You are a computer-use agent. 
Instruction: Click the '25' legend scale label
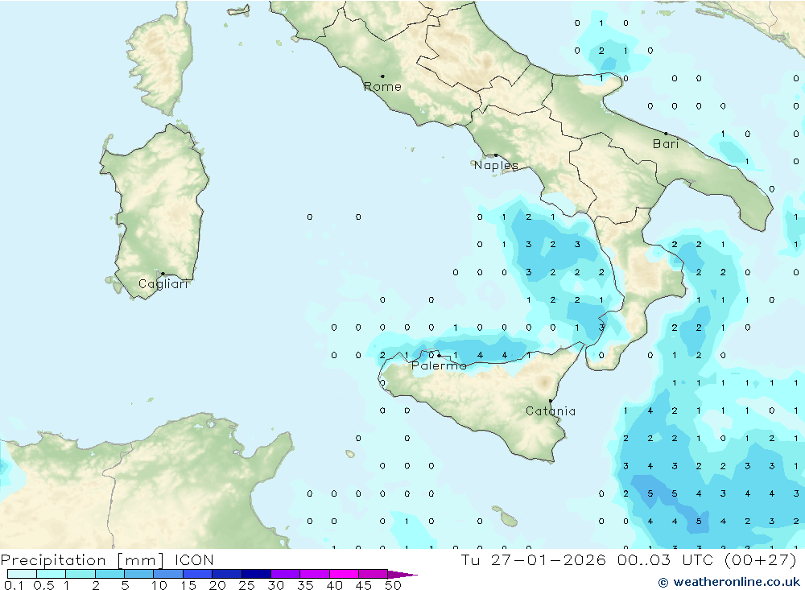[246, 585]
